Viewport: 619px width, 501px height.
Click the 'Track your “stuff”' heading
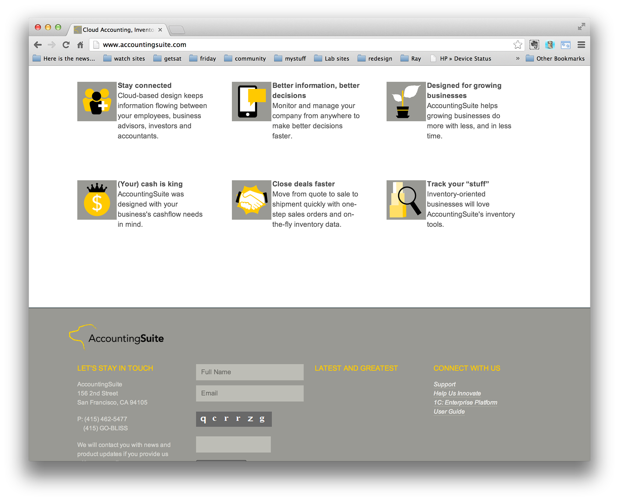[x=458, y=184]
